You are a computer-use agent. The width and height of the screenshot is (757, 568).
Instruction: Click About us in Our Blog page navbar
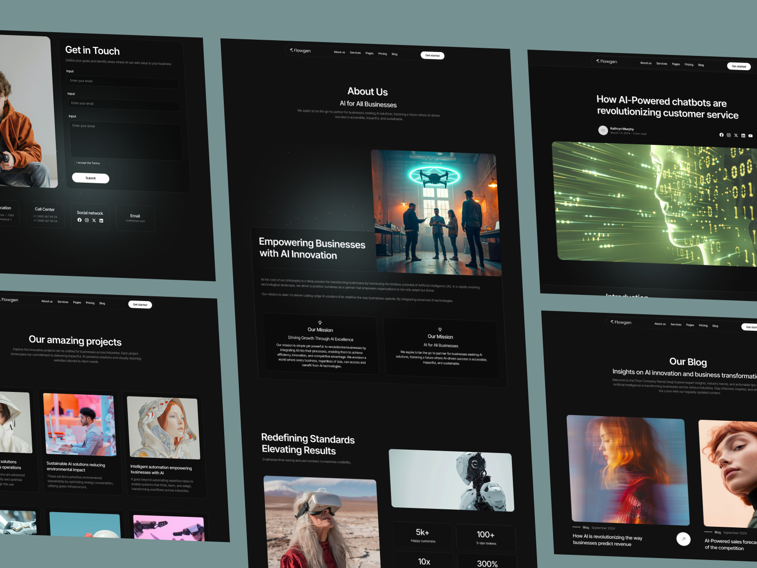coord(660,324)
